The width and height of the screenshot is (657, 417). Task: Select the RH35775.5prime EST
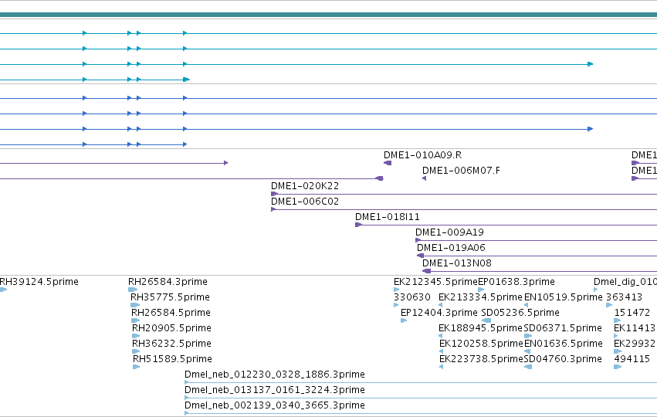(x=170, y=297)
